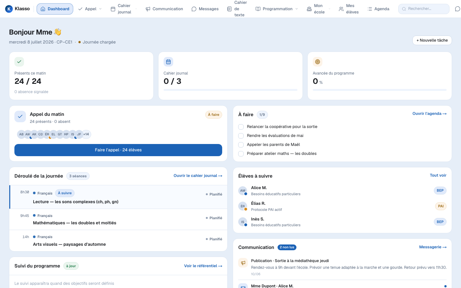The width and height of the screenshot is (461, 288).
Task: Click the "2 non lus" badge
Action: point(287,247)
